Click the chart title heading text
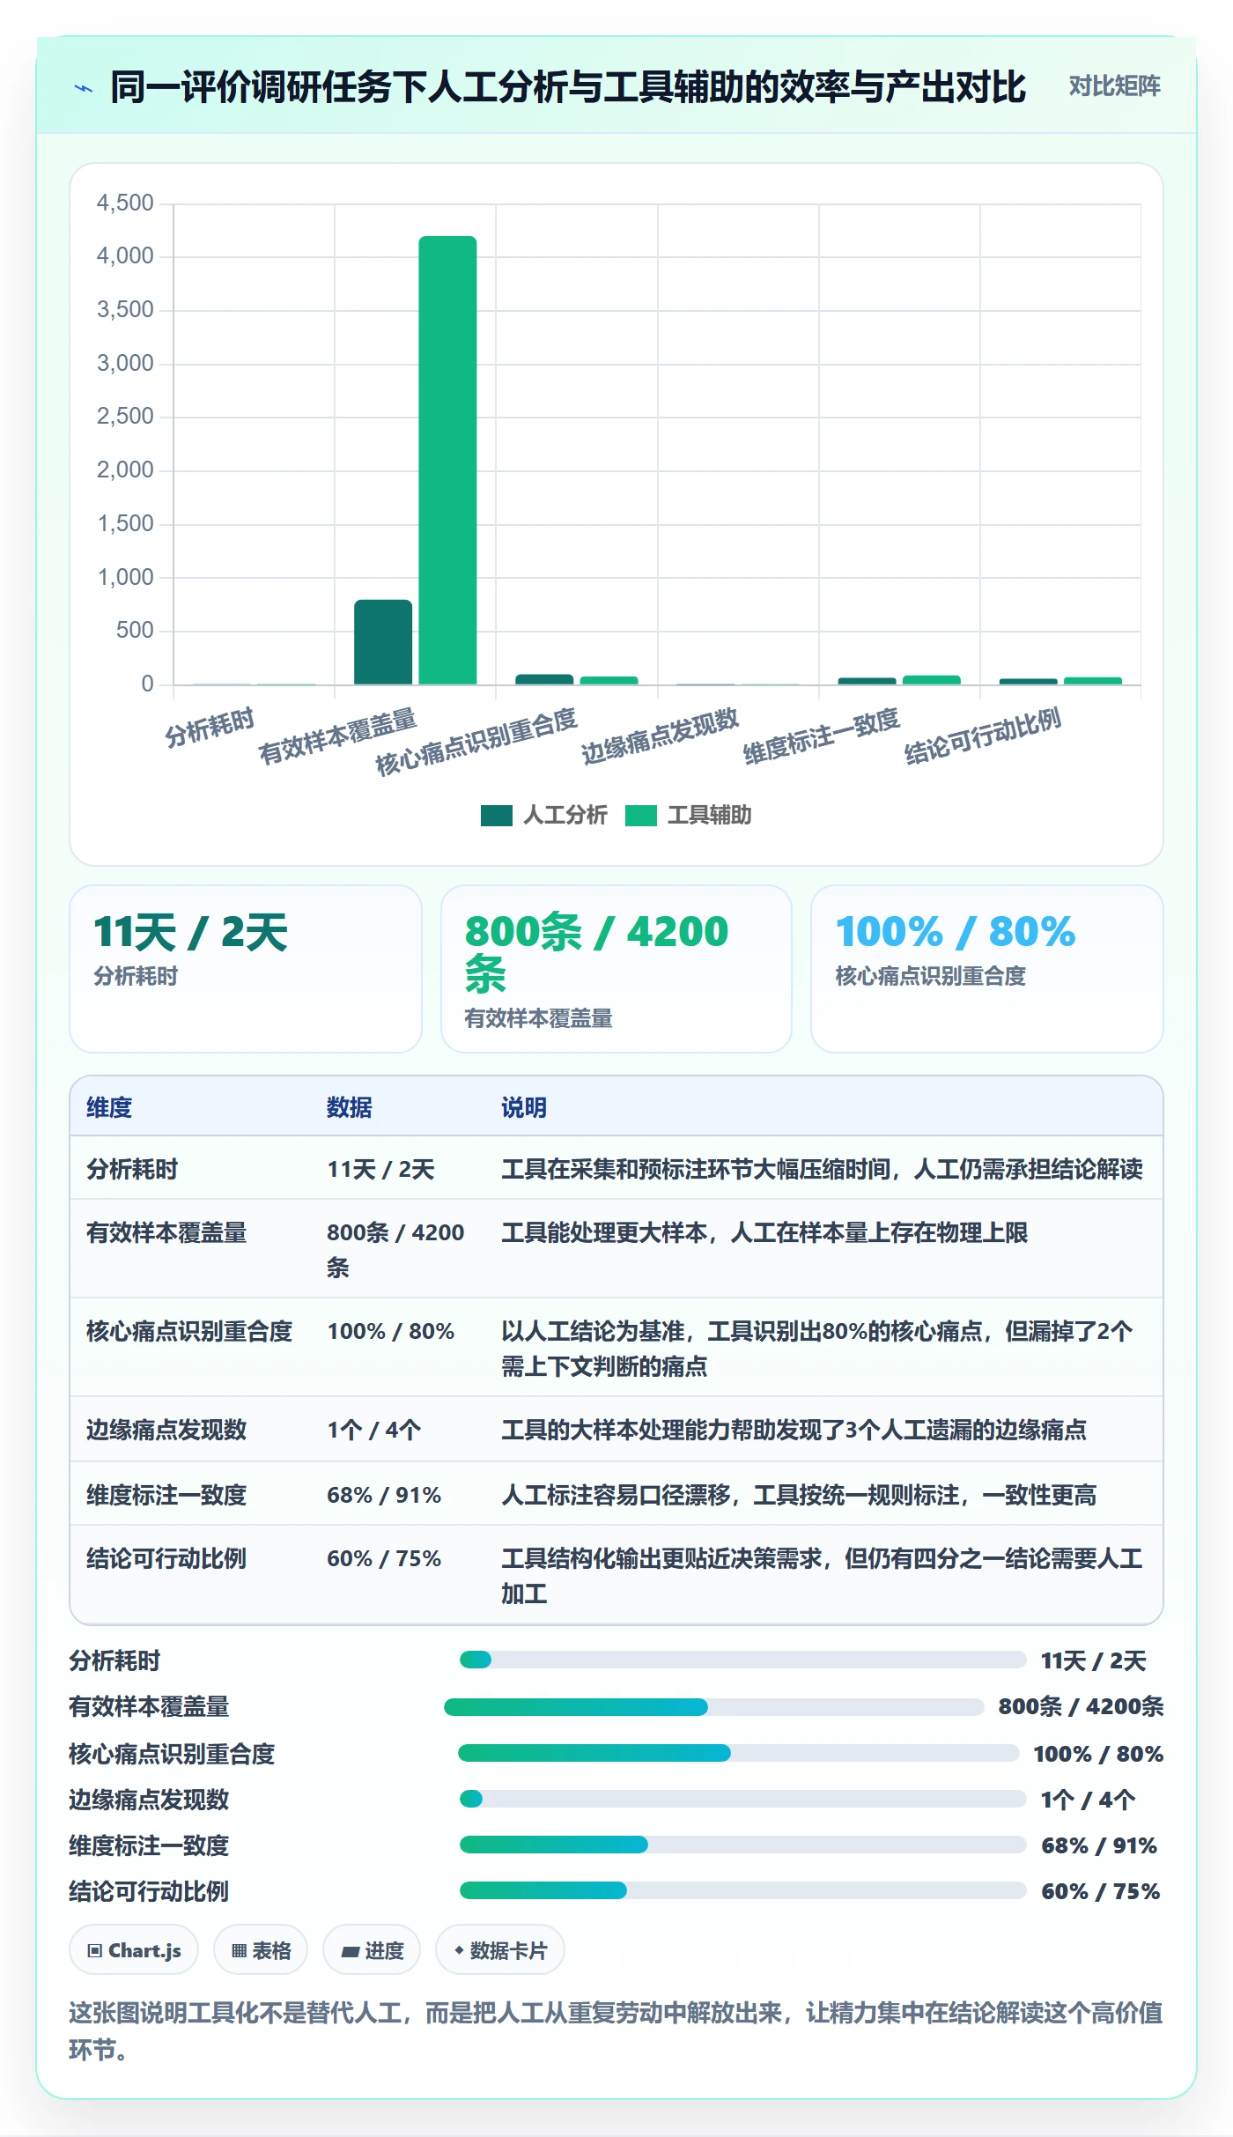This screenshot has width=1233, height=2137. coord(568,86)
